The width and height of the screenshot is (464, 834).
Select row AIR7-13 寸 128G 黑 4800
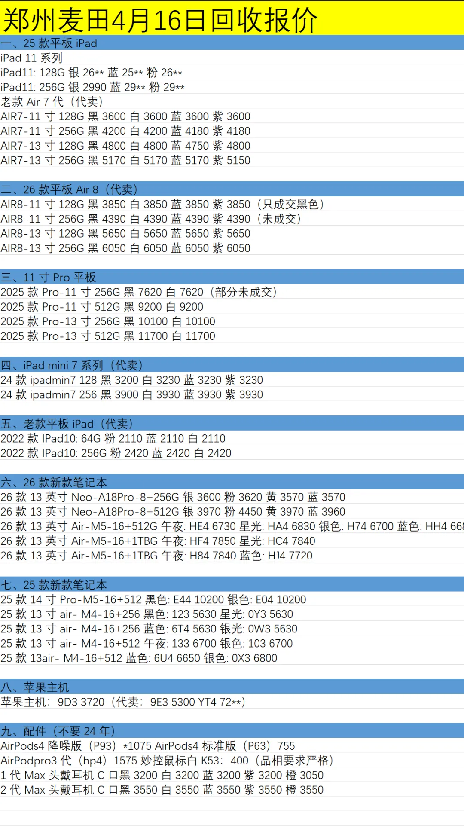click(232, 145)
